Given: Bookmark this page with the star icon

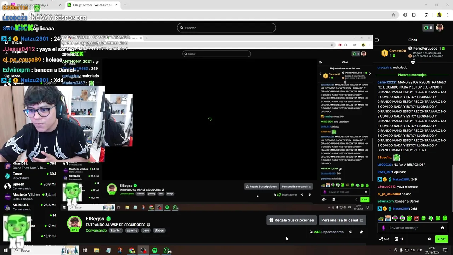Looking at the screenshot, I should (393, 15).
